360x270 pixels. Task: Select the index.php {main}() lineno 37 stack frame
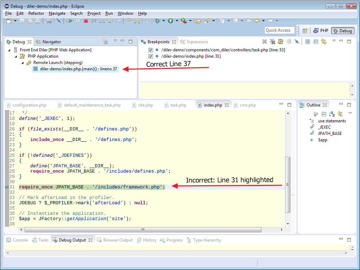75,69
